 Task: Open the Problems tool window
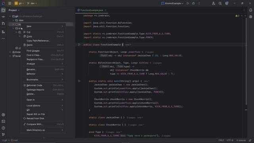tap(3, 128)
